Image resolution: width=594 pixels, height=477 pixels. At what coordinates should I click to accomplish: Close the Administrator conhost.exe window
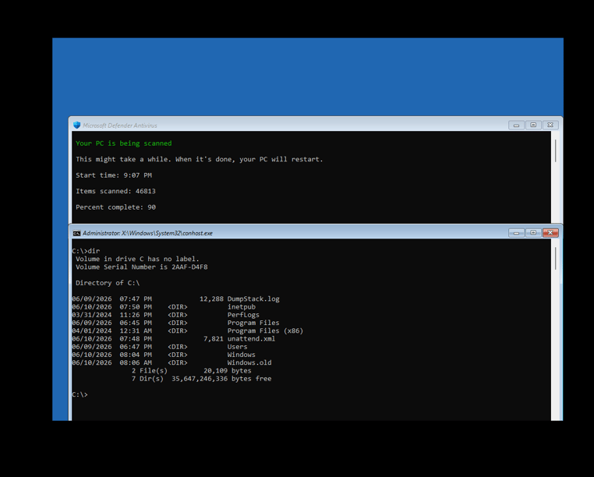click(550, 232)
